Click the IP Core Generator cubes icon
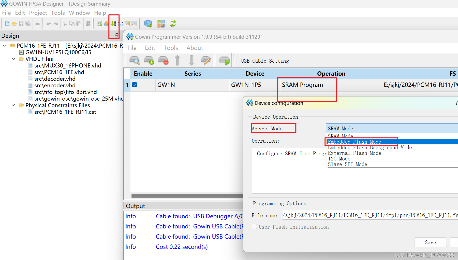This screenshot has width=458, height=260. click(x=106, y=24)
